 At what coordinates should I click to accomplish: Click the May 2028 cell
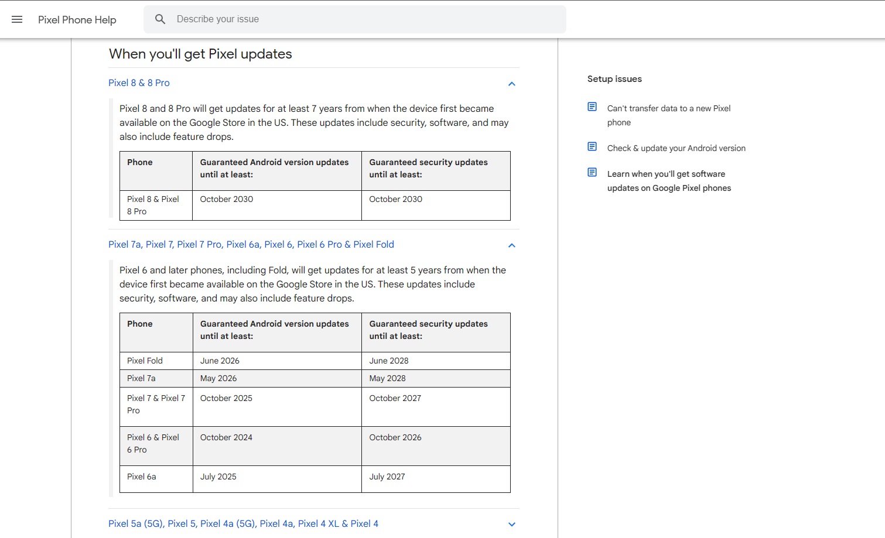pos(436,378)
